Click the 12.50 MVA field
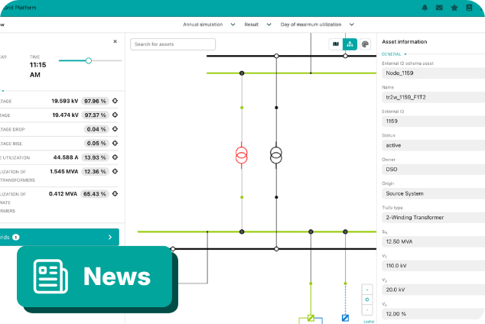 click(433, 241)
